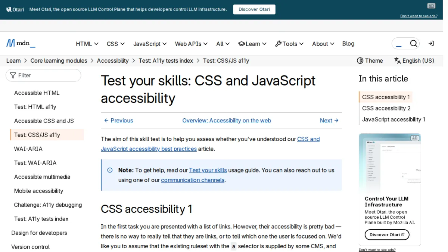Screen dimensions: 448x252
Task: Open Mobile accessibility in the sidebar
Action: pos(39,191)
